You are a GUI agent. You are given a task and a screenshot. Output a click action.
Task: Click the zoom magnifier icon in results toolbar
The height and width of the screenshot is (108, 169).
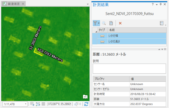(104, 23)
